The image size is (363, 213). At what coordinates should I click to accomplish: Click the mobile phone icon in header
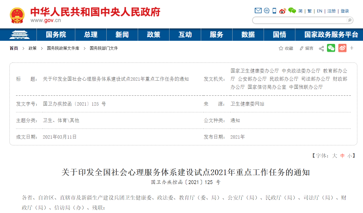[274, 11]
